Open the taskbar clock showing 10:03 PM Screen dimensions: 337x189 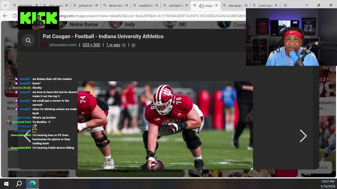[328, 184]
